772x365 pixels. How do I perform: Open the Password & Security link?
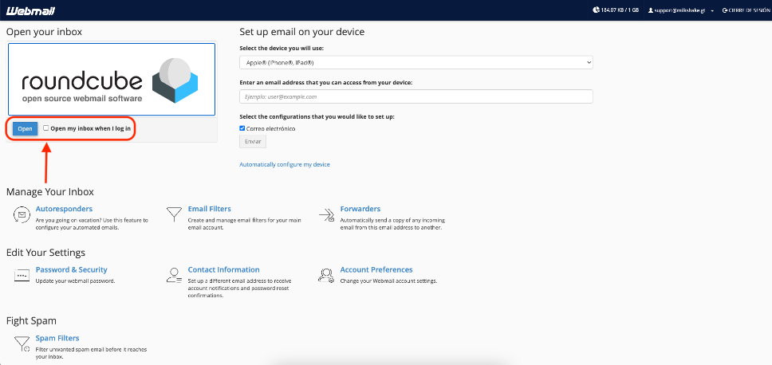(x=72, y=269)
